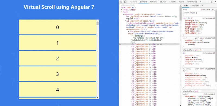Open styles.css:18 source link
Viewport: 217px width, 106px height.
point(209,18)
